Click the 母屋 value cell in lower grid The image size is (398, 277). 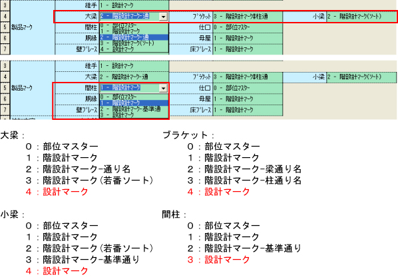pos(248,99)
